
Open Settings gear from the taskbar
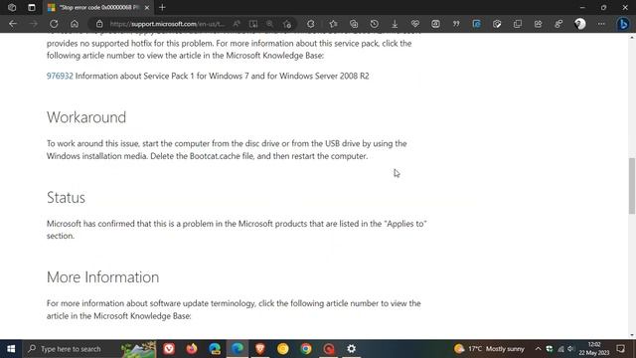coord(351,349)
